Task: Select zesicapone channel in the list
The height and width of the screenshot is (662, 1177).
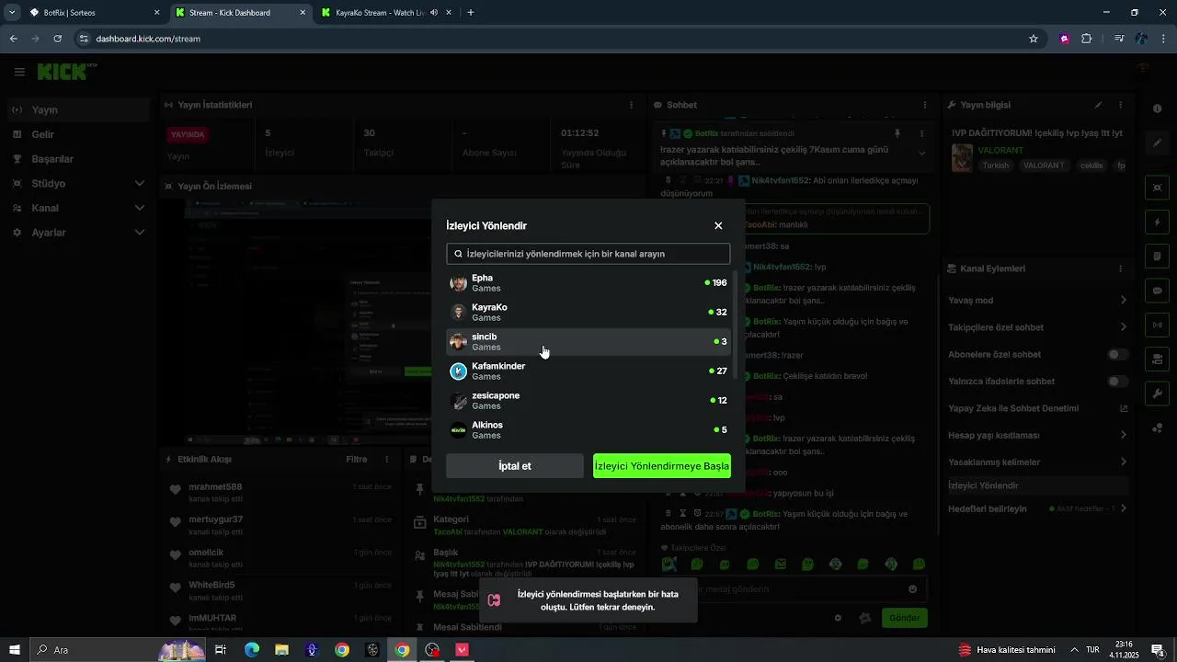Action: pos(588,401)
